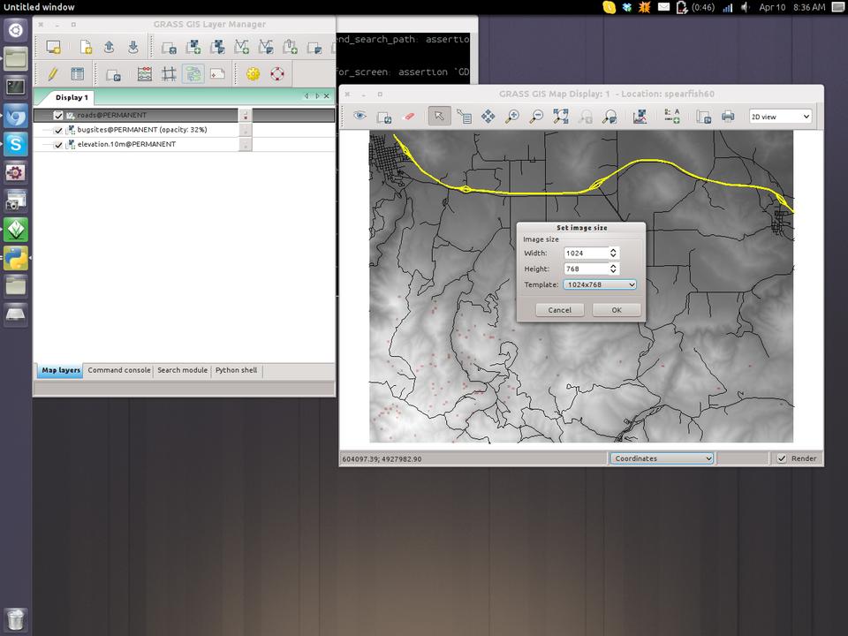Cancel the Set image size dialog

(x=559, y=310)
